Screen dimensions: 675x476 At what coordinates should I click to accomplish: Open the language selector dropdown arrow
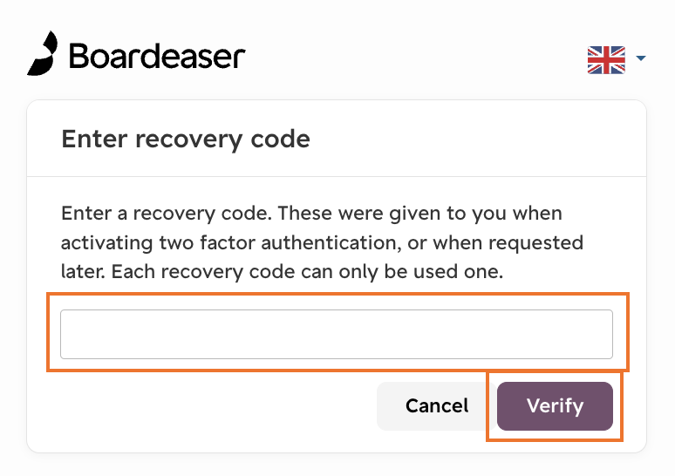(641, 58)
